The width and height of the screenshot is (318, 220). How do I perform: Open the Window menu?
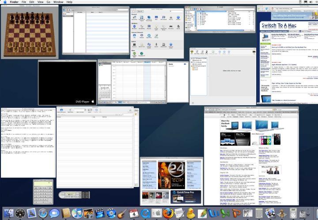click(58, 2)
